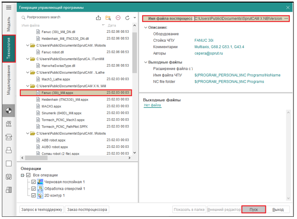This screenshot has height=219, width=297.
Task: Click the refresh postprocessor list icon
Action: click(x=127, y=18)
